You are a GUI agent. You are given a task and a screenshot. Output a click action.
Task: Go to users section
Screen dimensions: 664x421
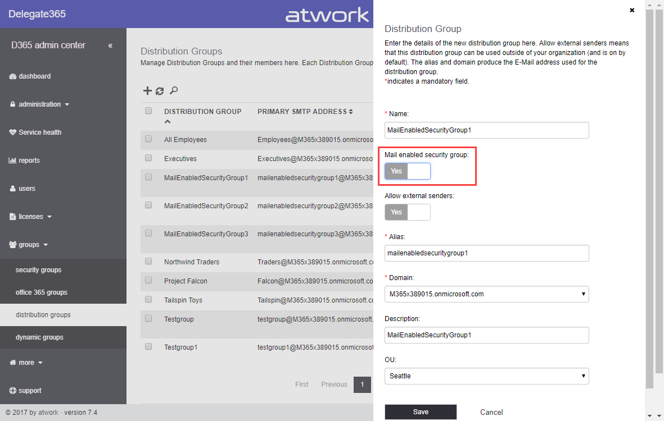pyautogui.click(x=26, y=189)
